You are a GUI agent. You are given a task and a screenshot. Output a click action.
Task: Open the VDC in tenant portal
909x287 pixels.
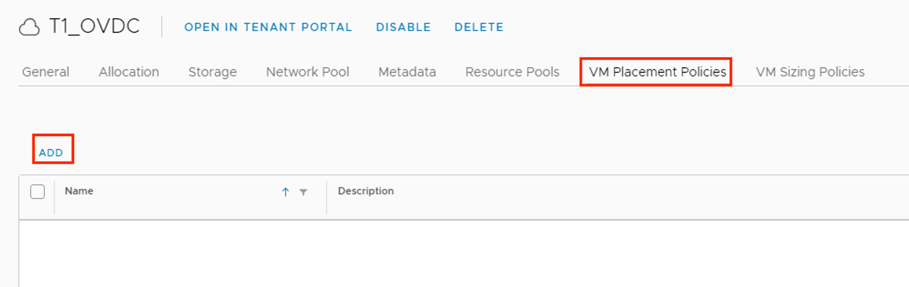click(x=268, y=27)
